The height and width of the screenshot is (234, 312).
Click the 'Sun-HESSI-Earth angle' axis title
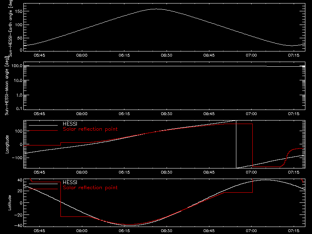(11, 28)
